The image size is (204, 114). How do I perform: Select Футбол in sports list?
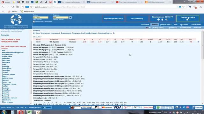click(5, 92)
